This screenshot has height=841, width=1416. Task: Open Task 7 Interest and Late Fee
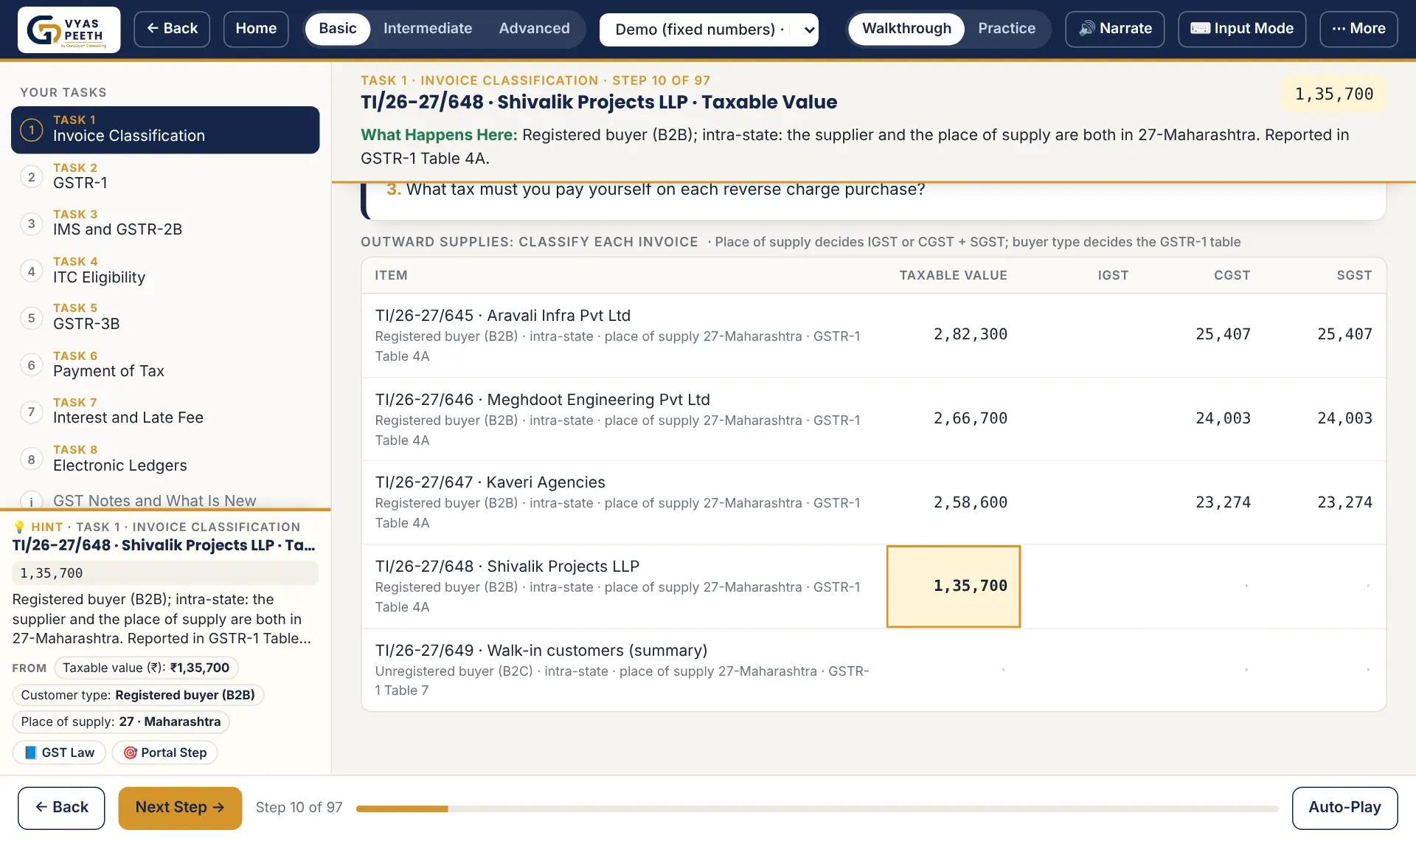tap(165, 412)
